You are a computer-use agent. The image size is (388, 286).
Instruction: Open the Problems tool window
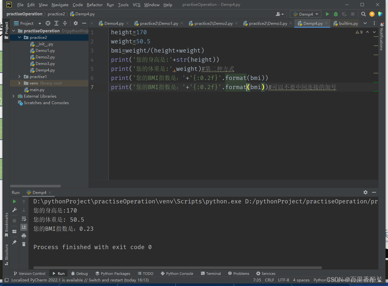point(239,274)
